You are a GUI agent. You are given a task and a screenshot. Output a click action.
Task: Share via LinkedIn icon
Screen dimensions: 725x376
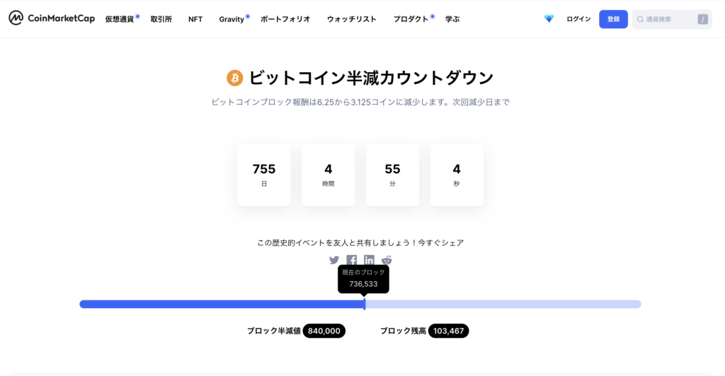click(369, 260)
